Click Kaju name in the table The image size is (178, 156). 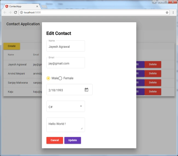10,92
